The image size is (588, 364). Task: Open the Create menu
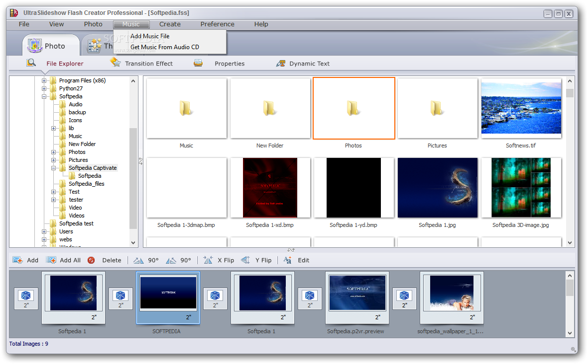[170, 24]
